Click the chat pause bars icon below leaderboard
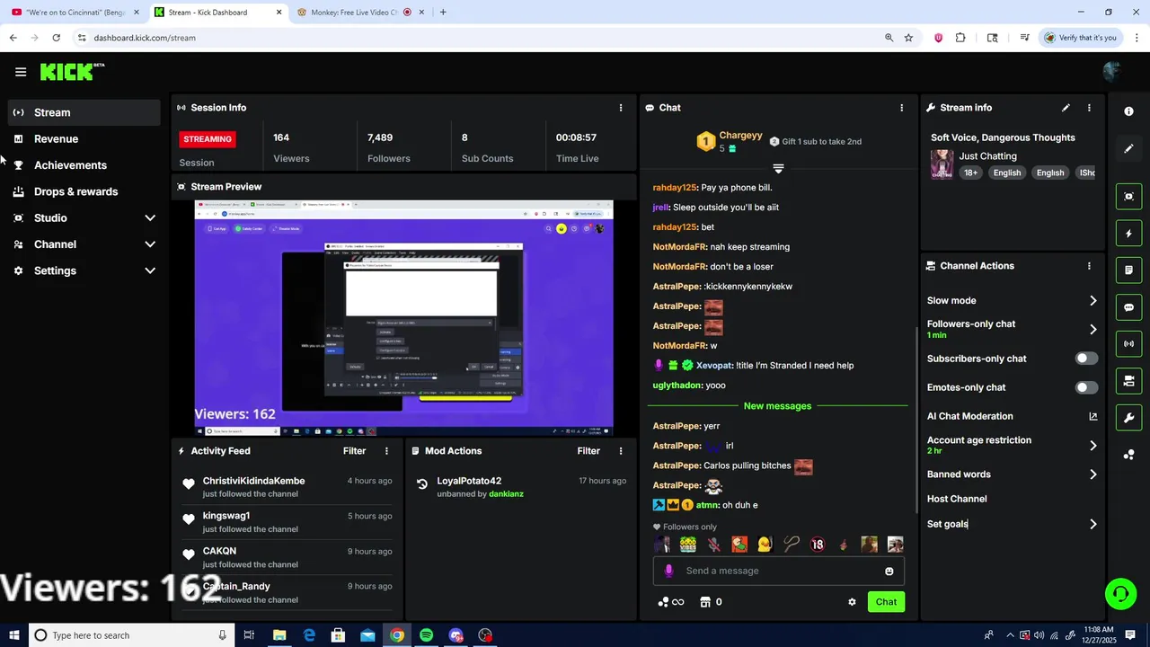The height and width of the screenshot is (647, 1150). (778, 168)
